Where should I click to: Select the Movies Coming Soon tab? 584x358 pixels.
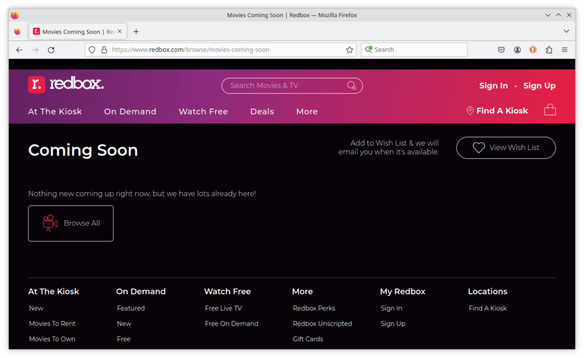point(78,31)
